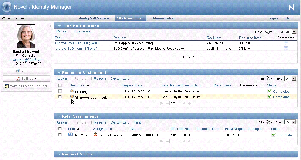Viewport: 301px width, 160px height.
Task: Sort by the Effective Date column header
Action: tap(180, 129)
